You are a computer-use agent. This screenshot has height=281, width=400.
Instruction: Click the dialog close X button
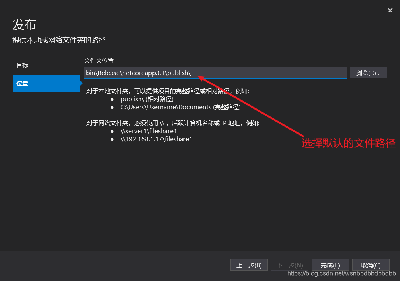[x=390, y=10]
